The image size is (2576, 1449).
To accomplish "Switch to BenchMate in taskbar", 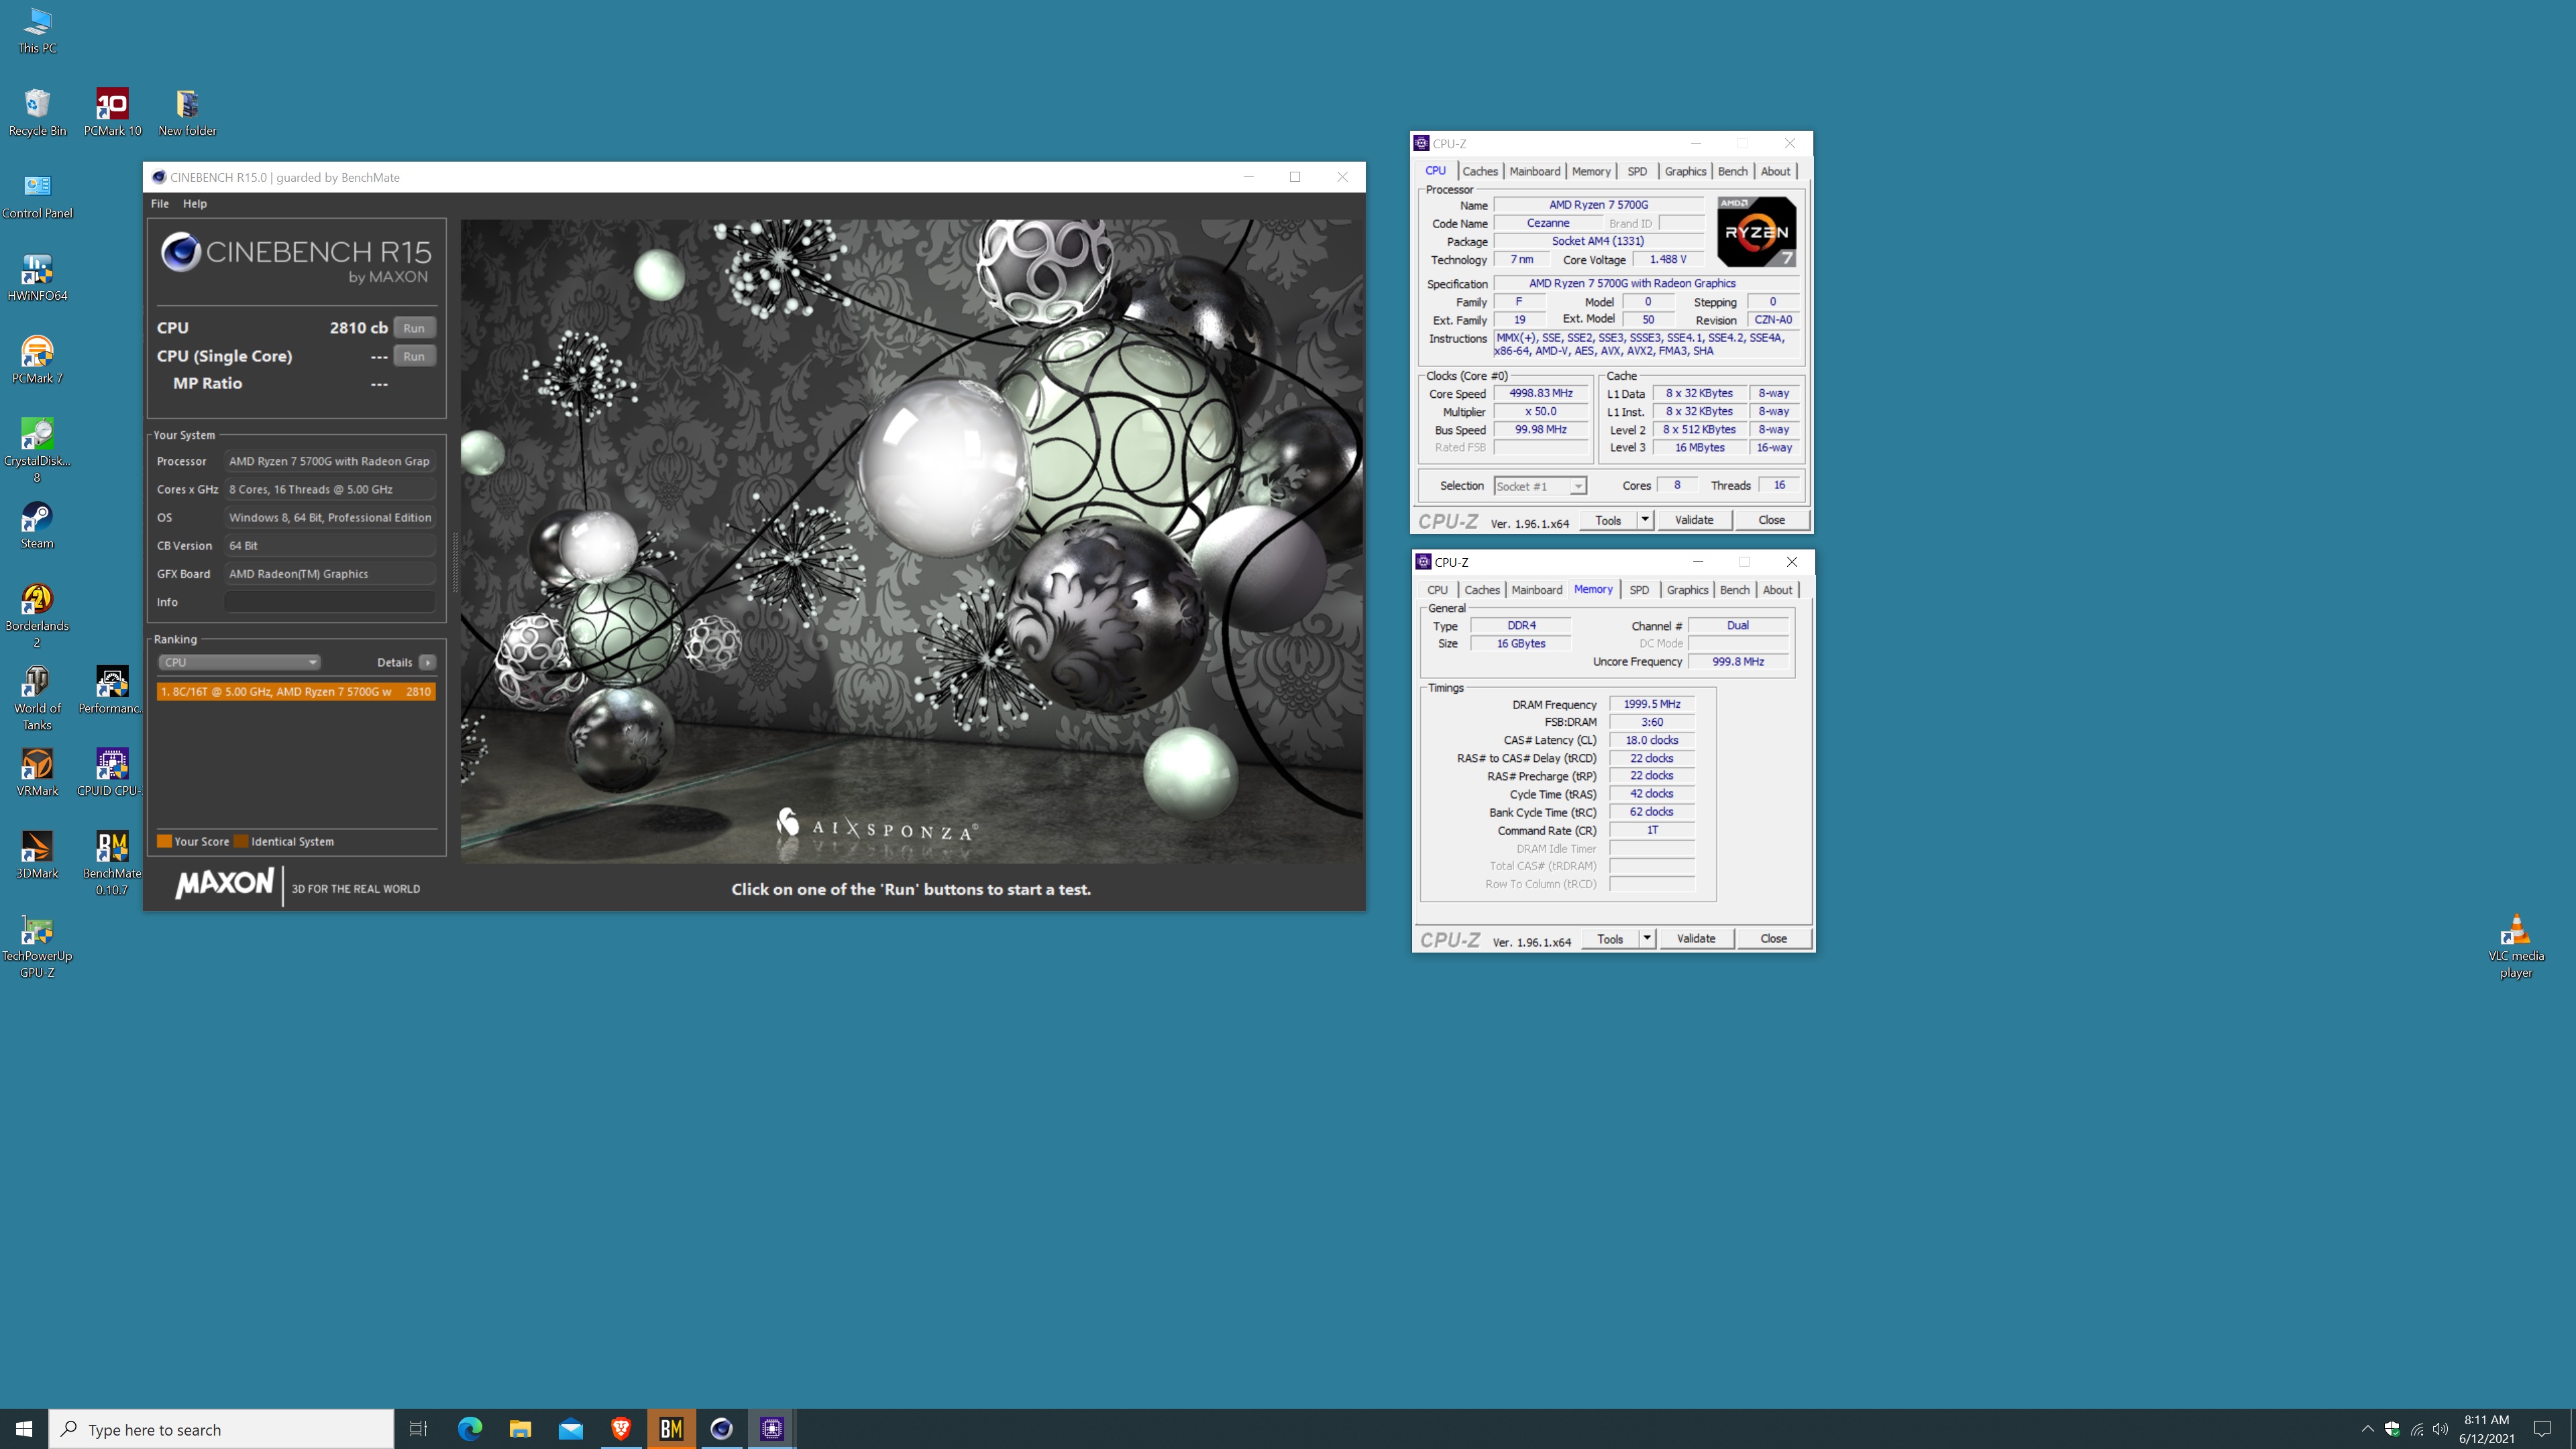I will click(x=671, y=1429).
